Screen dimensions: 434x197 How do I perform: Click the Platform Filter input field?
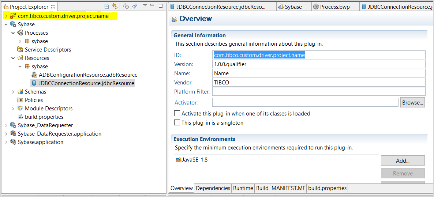[319, 91]
